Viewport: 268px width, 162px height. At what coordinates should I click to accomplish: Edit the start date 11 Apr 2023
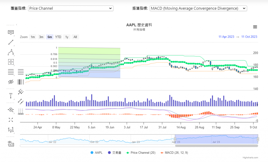click(x=226, y=37)
